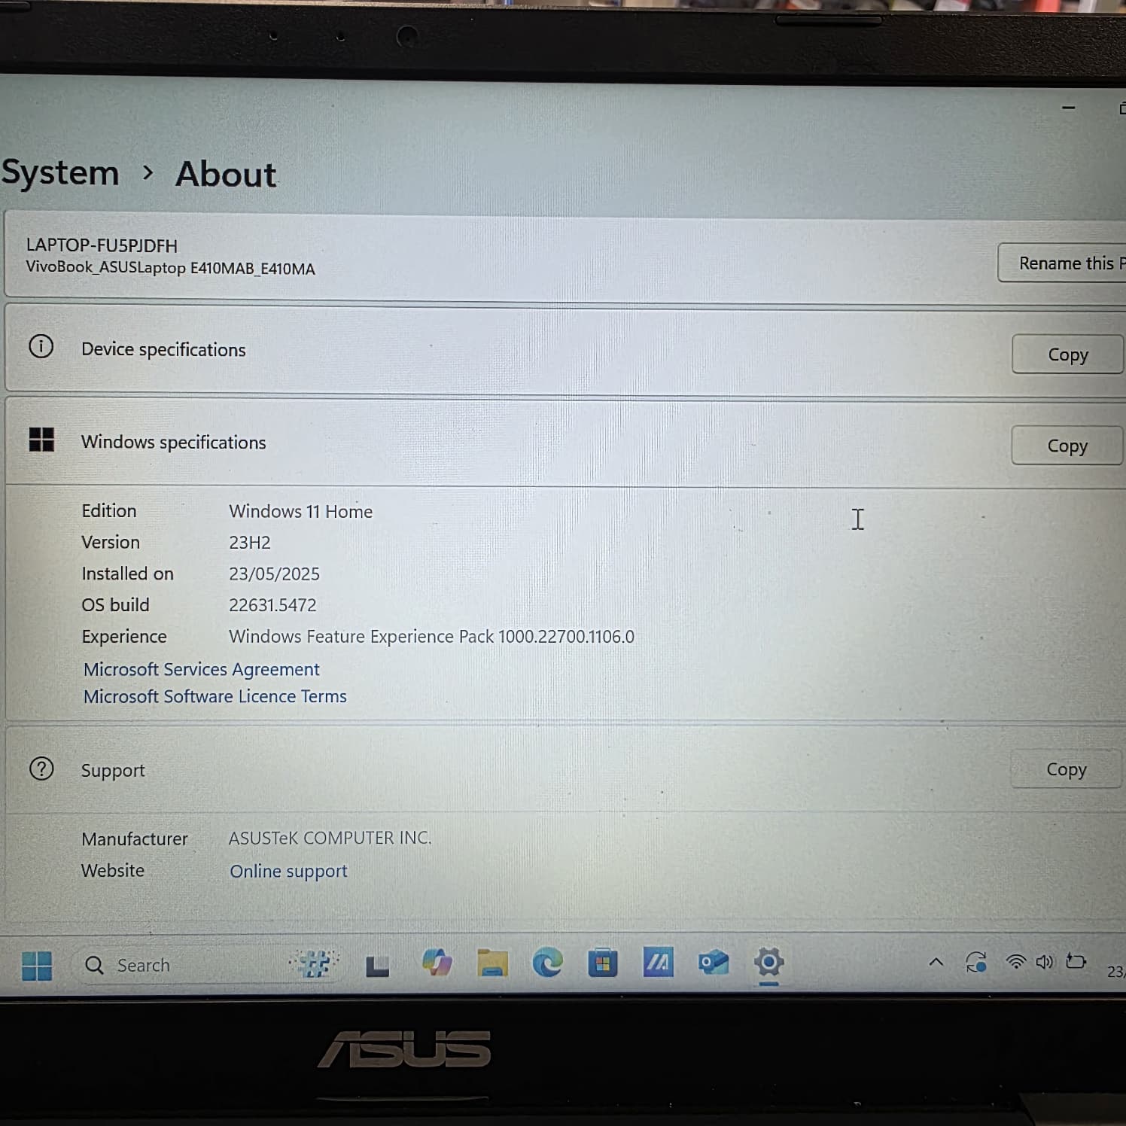Open Task View from taskbar

[x=377, y=966]
